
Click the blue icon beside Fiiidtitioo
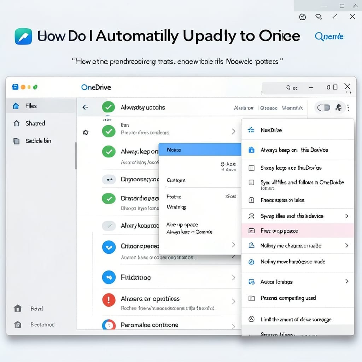pyautogui.click(x=109, y=277)
